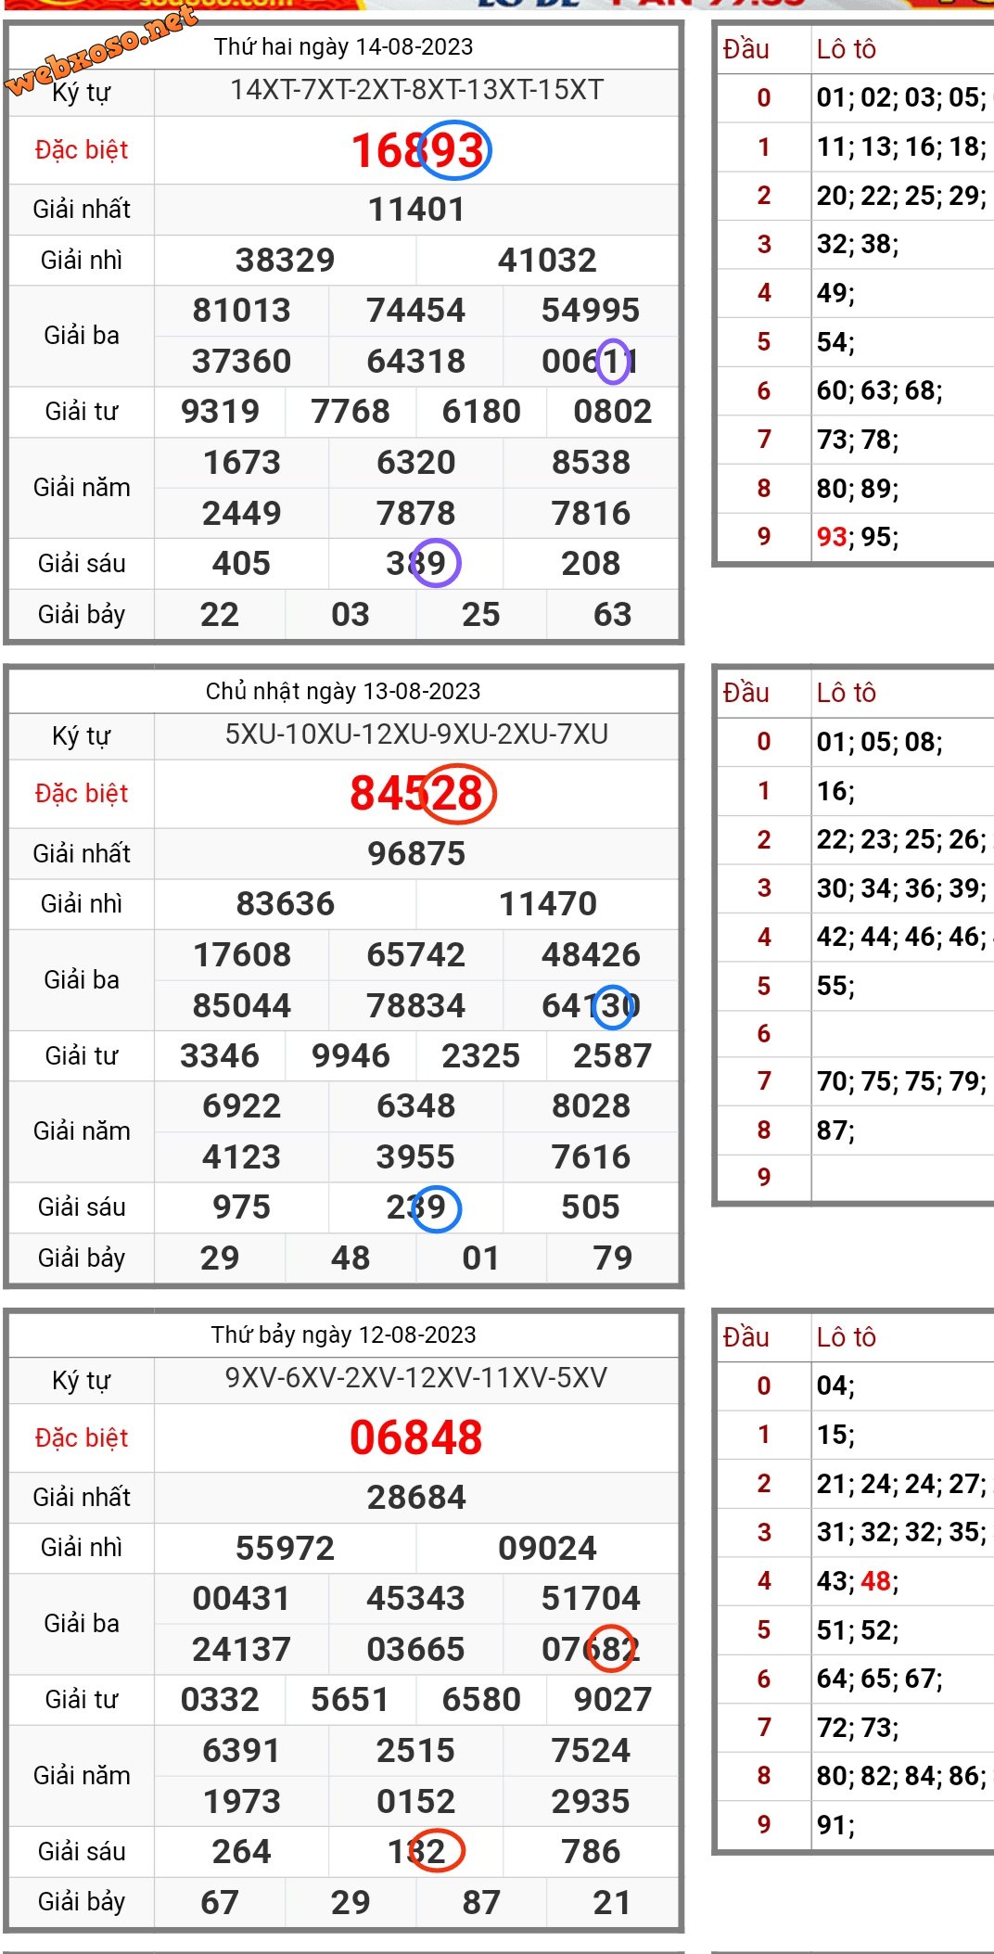Click third prize number 54995
Viewport: 994px width, 1954px height.
(591, 311)
